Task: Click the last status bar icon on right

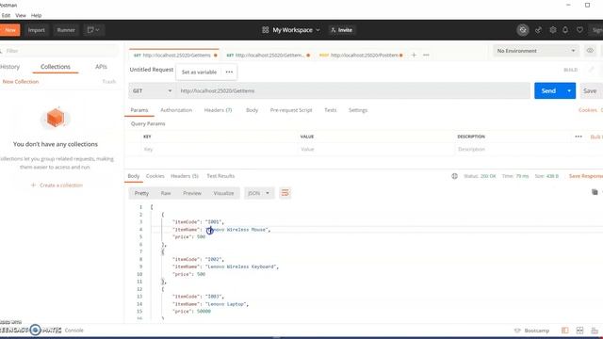Action: pos(595,331)
